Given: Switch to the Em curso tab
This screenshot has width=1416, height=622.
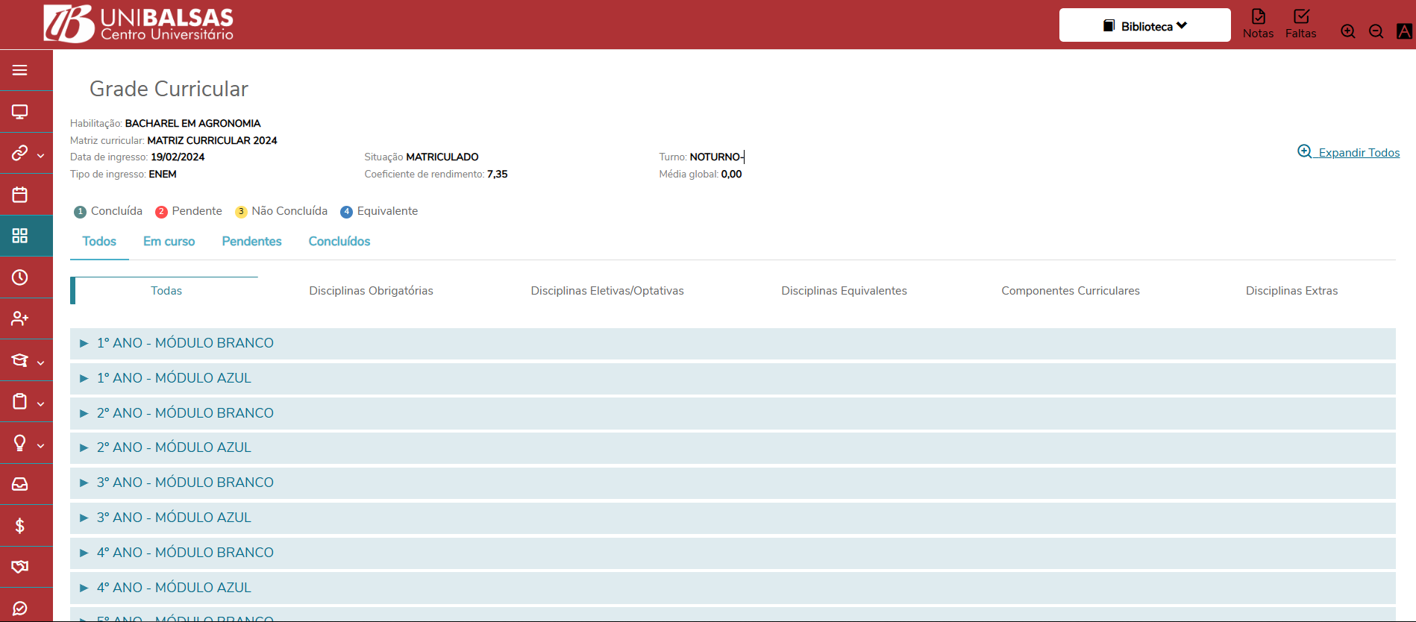Looking at the screenshot, I should coord(169,242).
